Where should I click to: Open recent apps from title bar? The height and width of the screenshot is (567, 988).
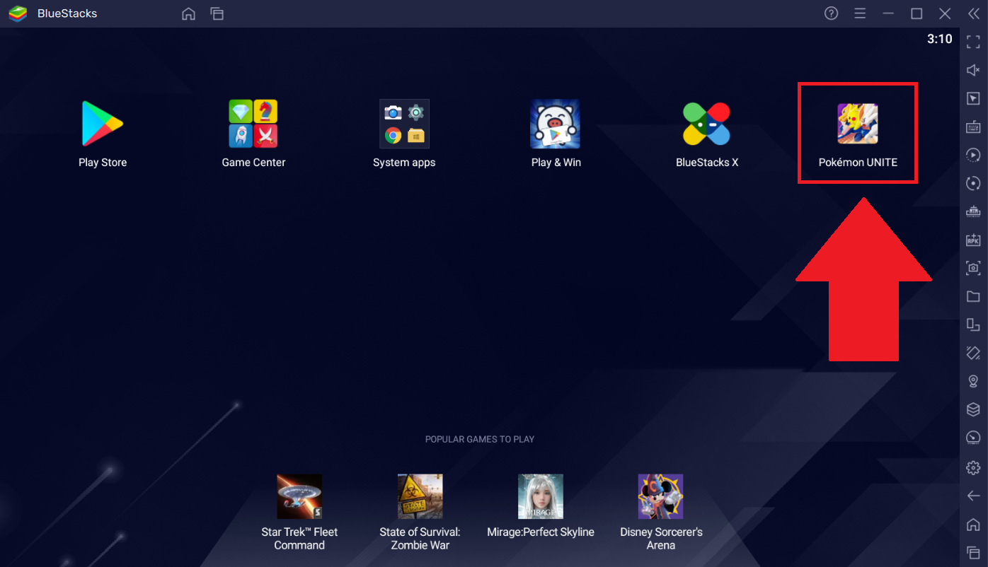point(217,14)
